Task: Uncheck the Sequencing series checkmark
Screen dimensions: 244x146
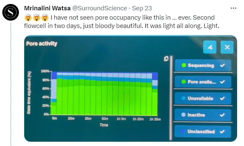Action: [x=222, y=65]
